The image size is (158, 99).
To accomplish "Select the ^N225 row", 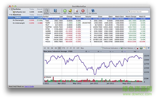I will (x=96, y=42).
